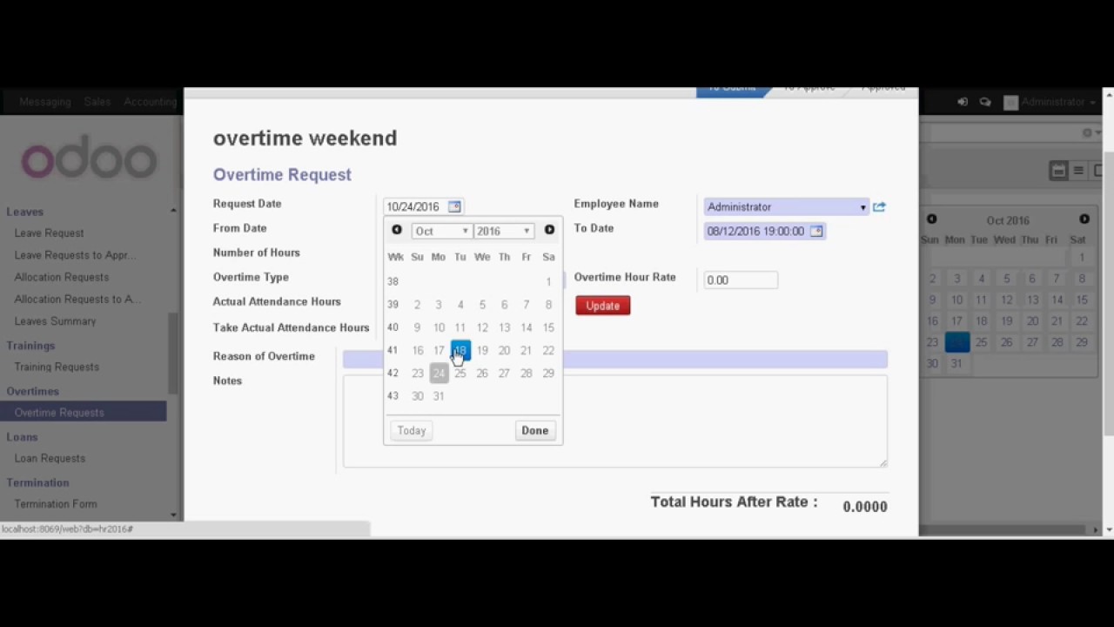This screenshot has height=627, width=1114.
Task: Click the sidebar vertical scrollbar
Action: [173, 353]
